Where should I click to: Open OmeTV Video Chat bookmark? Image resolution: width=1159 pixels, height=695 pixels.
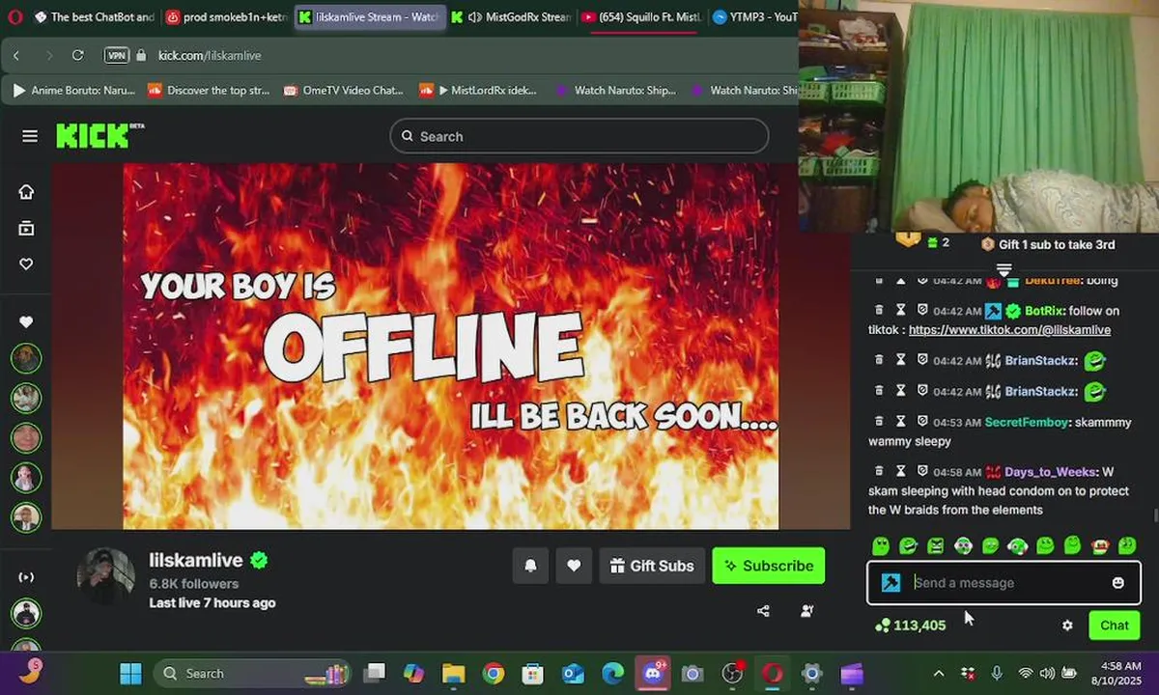pyautogui.click(x=344, y=90)
